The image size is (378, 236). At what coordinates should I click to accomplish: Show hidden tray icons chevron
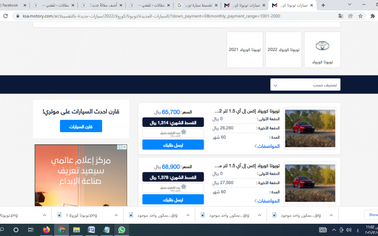(x=334, y=230)
